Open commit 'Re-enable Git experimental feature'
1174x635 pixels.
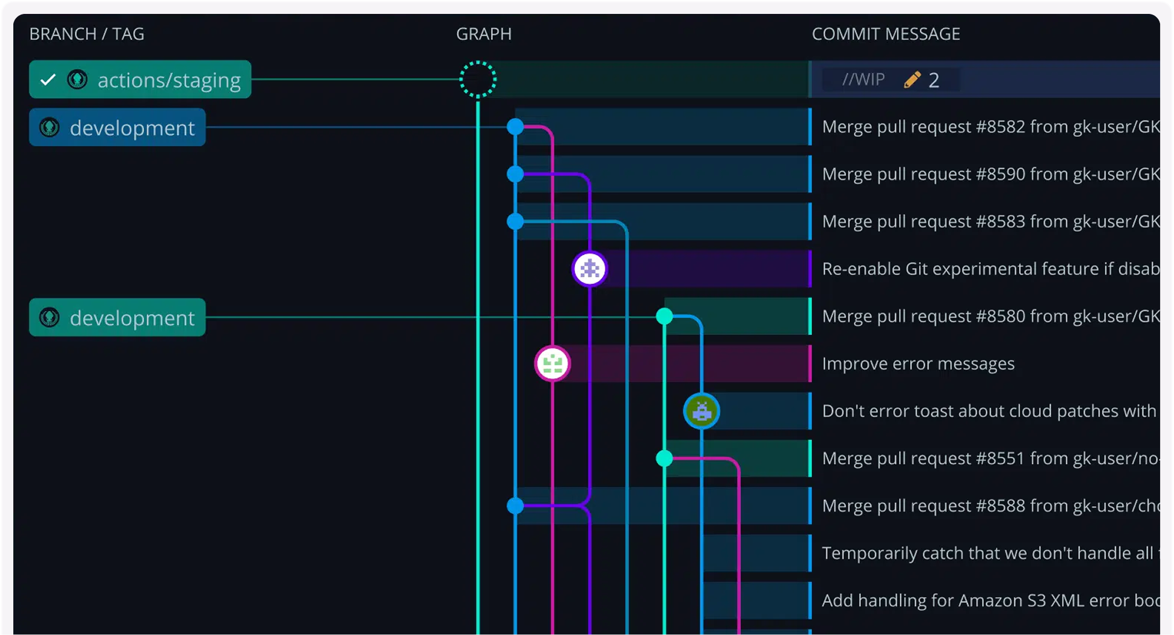pos(991,269)
